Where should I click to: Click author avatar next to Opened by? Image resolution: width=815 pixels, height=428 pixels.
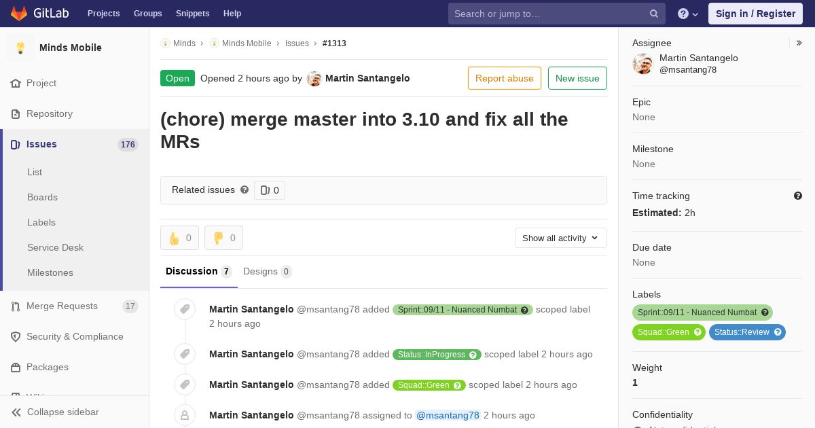314,78
